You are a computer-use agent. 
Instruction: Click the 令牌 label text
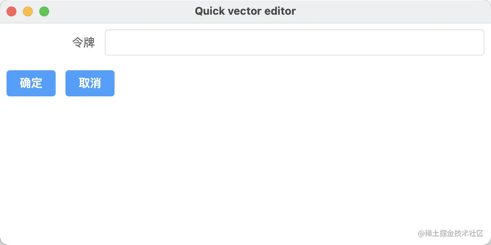(83, 42)
